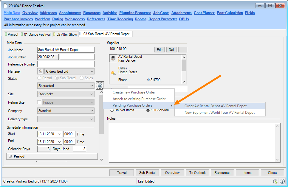This screenshot has height=187, width=288.
Task: Click the supplier building icon
Action: [113, 58]
